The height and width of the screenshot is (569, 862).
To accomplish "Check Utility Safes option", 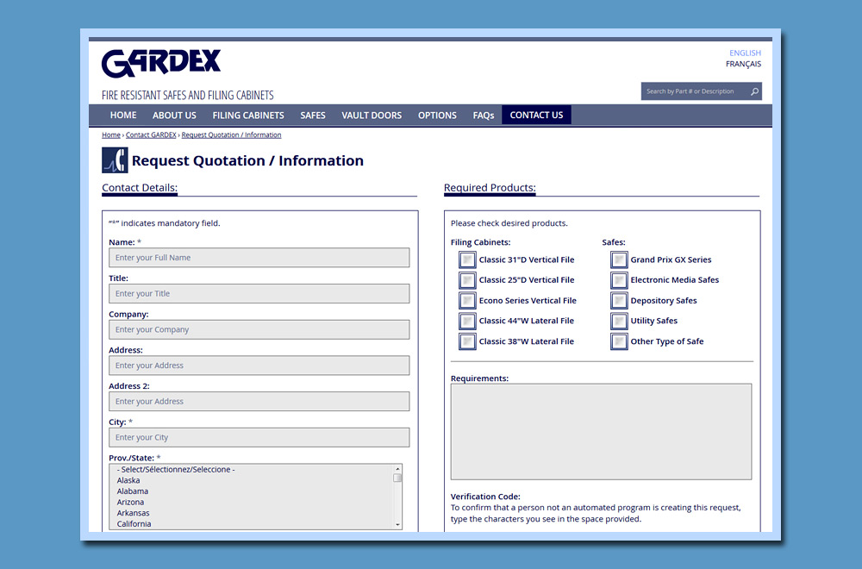I will [619, 321].
